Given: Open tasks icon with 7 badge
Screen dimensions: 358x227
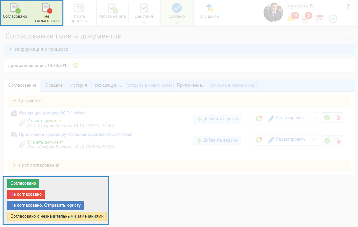Looking at the screenshot, I should click(x=306, y=18).
